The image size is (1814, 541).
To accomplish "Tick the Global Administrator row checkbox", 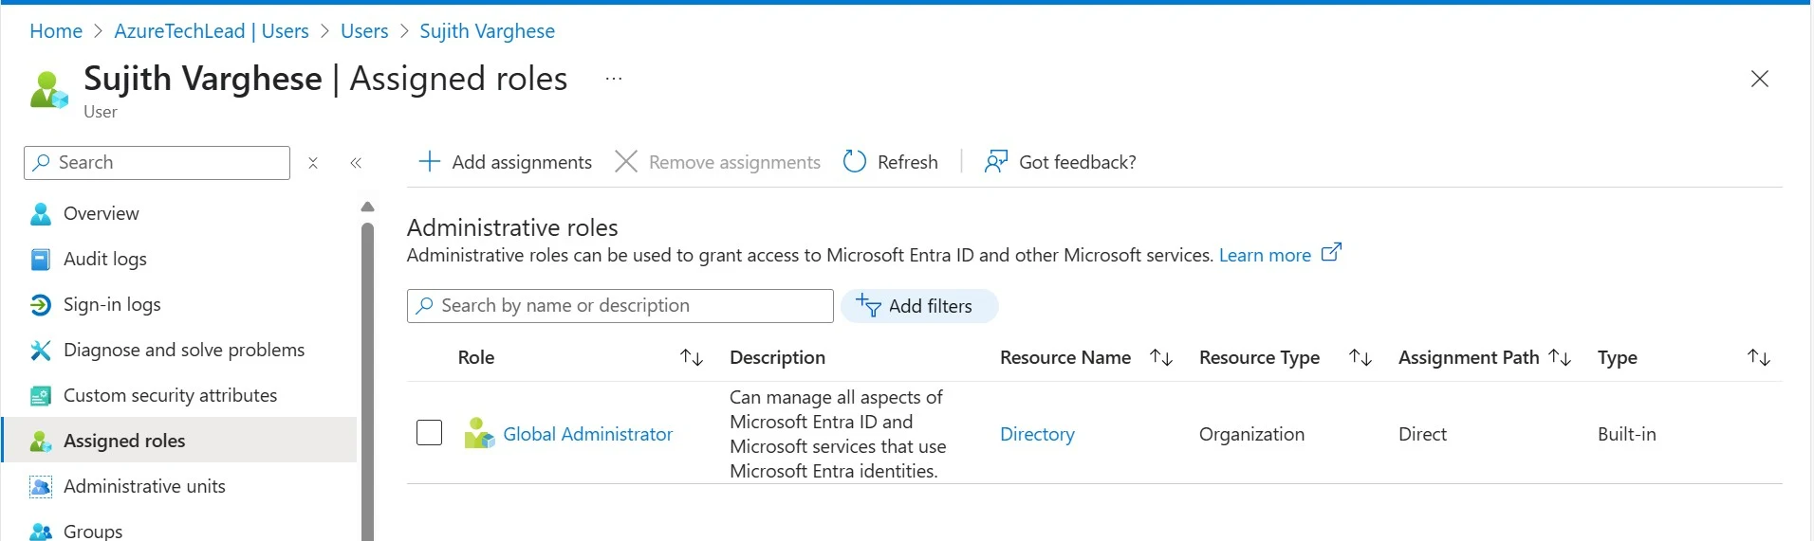I will click(x=430, y=433).
